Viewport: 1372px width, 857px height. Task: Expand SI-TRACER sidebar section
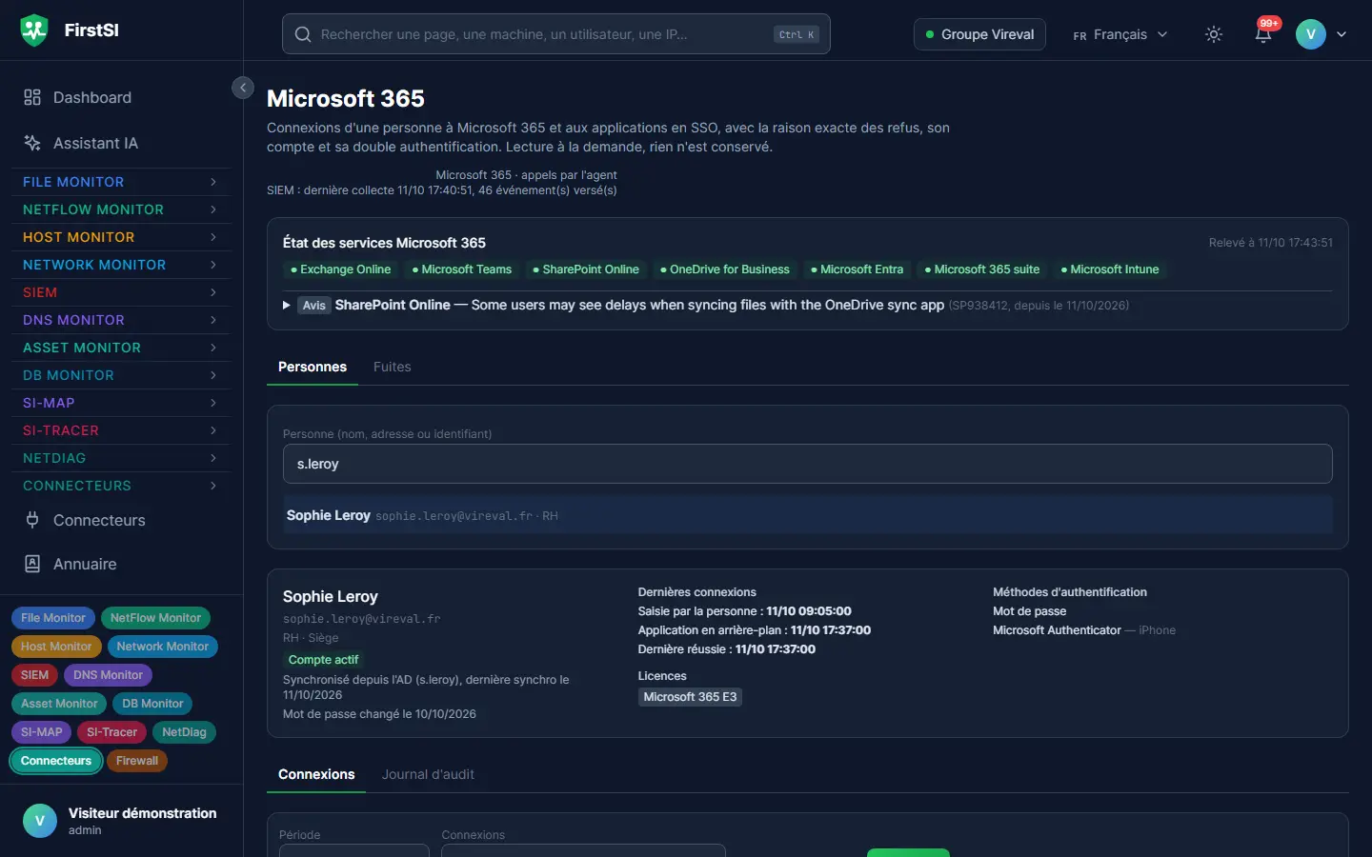point(120,430)
